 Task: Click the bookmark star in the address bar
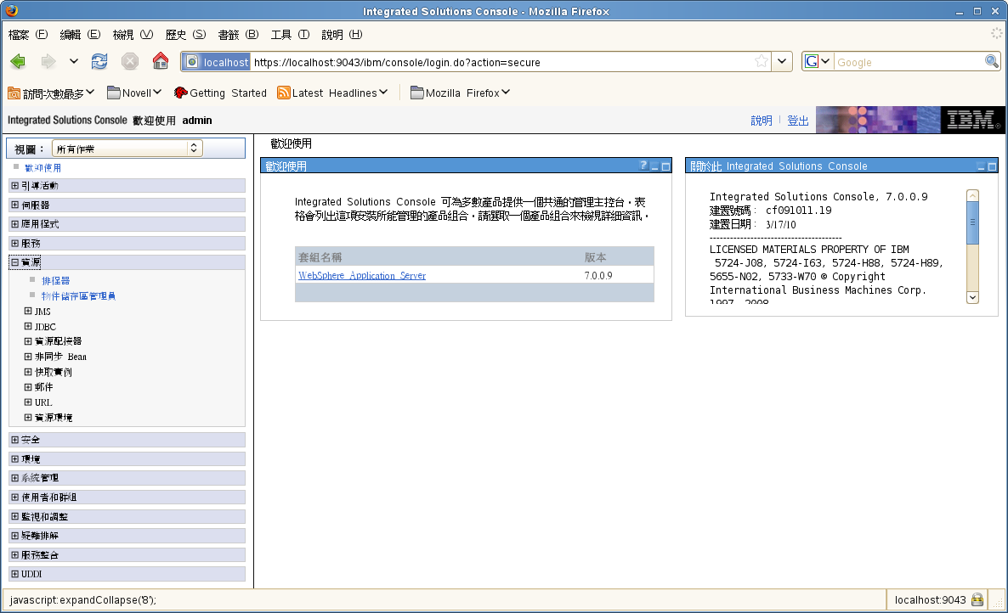(x=762, y=62)
